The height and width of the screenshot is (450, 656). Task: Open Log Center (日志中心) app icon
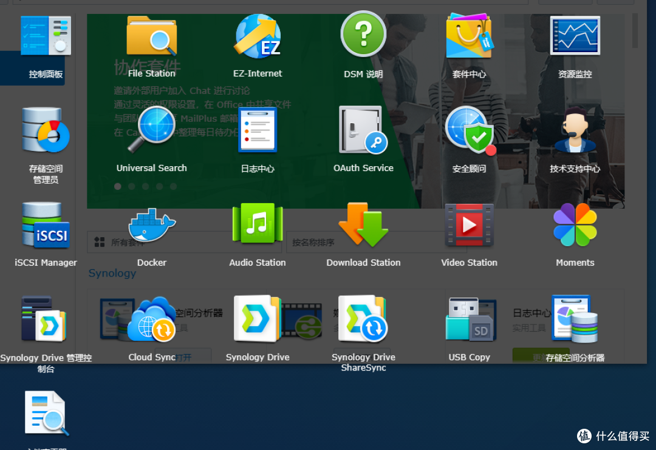pyautogui.click(x=258, y=130)
